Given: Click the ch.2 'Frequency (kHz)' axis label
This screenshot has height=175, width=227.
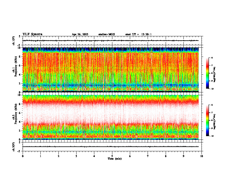Looking at the screenshot, I should (16, 114).
